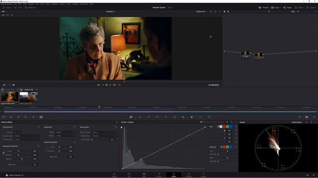Viewport: 318px width, 178px height.
Task: Open Temporal NR Motion Range dropdown
Action: (x=26, y=139)
